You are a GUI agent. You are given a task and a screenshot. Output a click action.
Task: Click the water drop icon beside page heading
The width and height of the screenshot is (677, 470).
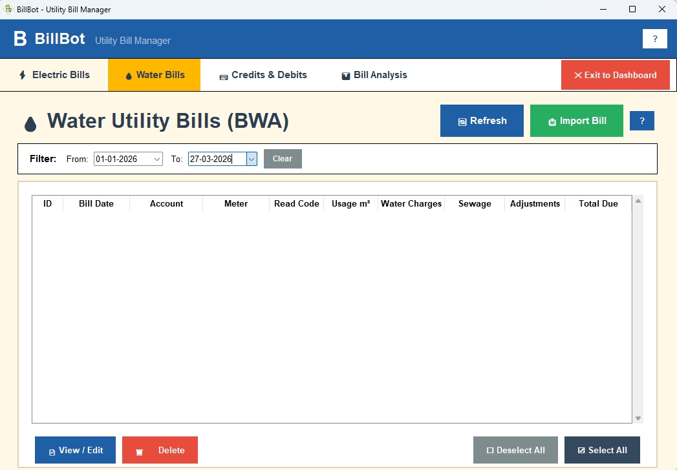[x=30, y=124]
